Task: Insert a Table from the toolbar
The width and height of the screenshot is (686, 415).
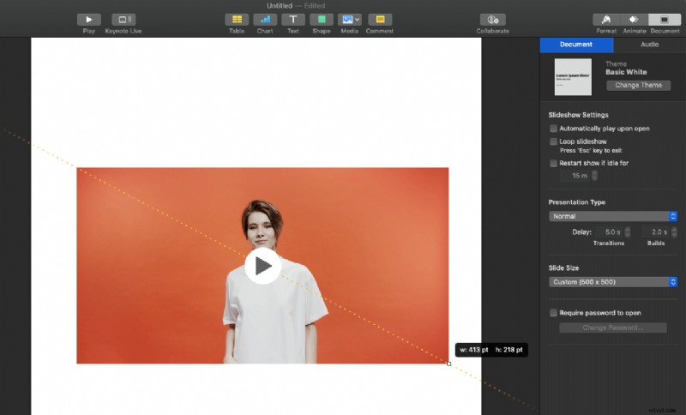Action: 237,20
